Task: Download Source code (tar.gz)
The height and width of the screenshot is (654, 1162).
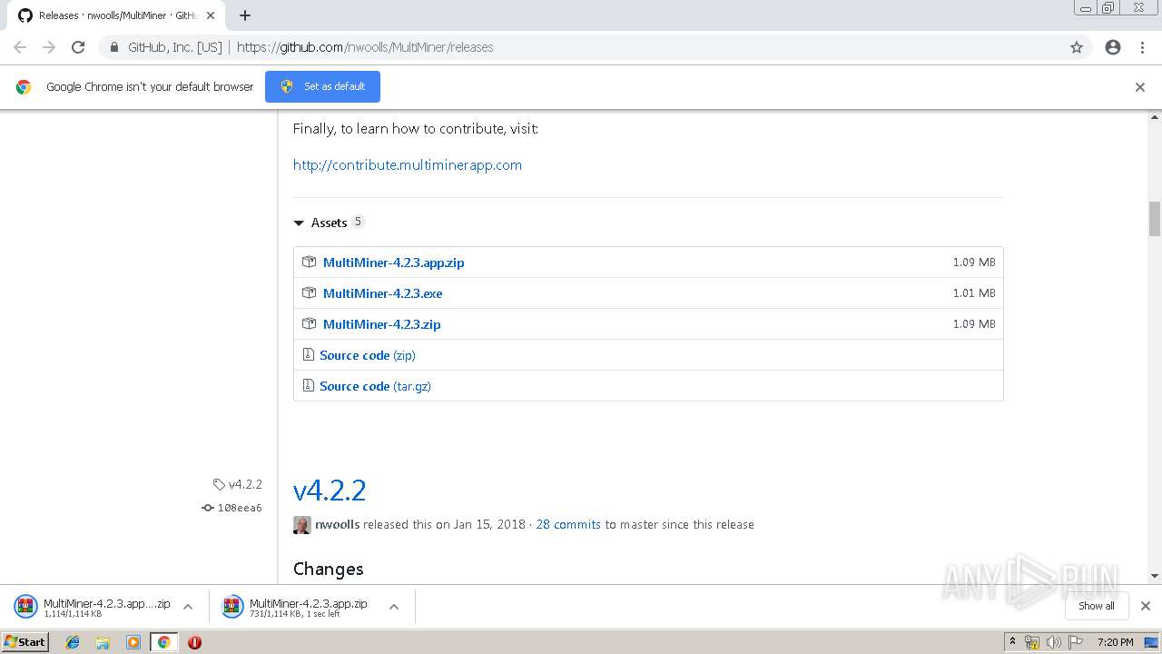Action: click(375, 386)
